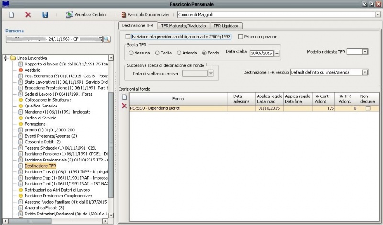Delete the PERSEO fund row with red X
This screenshot has width=383, height=225.
[x=124, y=106]
